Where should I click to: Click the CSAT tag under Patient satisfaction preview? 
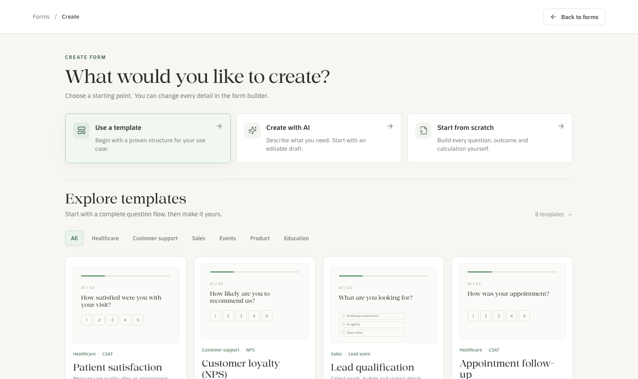coord(108,354)
